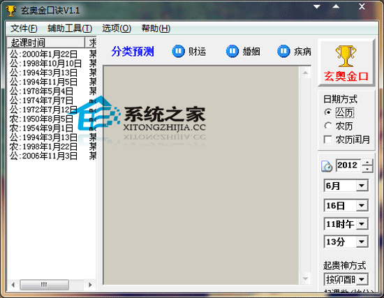Click the list scroll left arrow
The image size is (384, 298).
[13, 285]
